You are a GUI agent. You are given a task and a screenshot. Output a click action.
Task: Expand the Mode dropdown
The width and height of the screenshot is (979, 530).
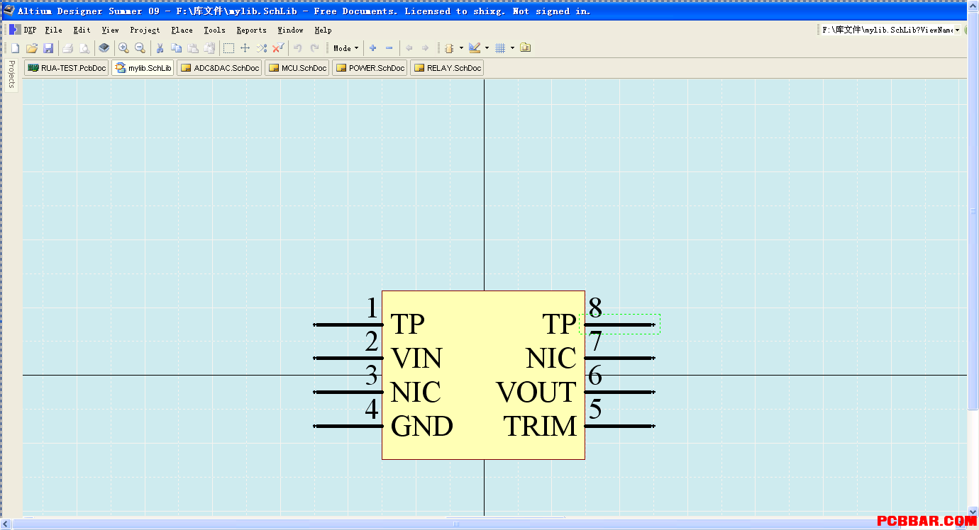[346, 48]
